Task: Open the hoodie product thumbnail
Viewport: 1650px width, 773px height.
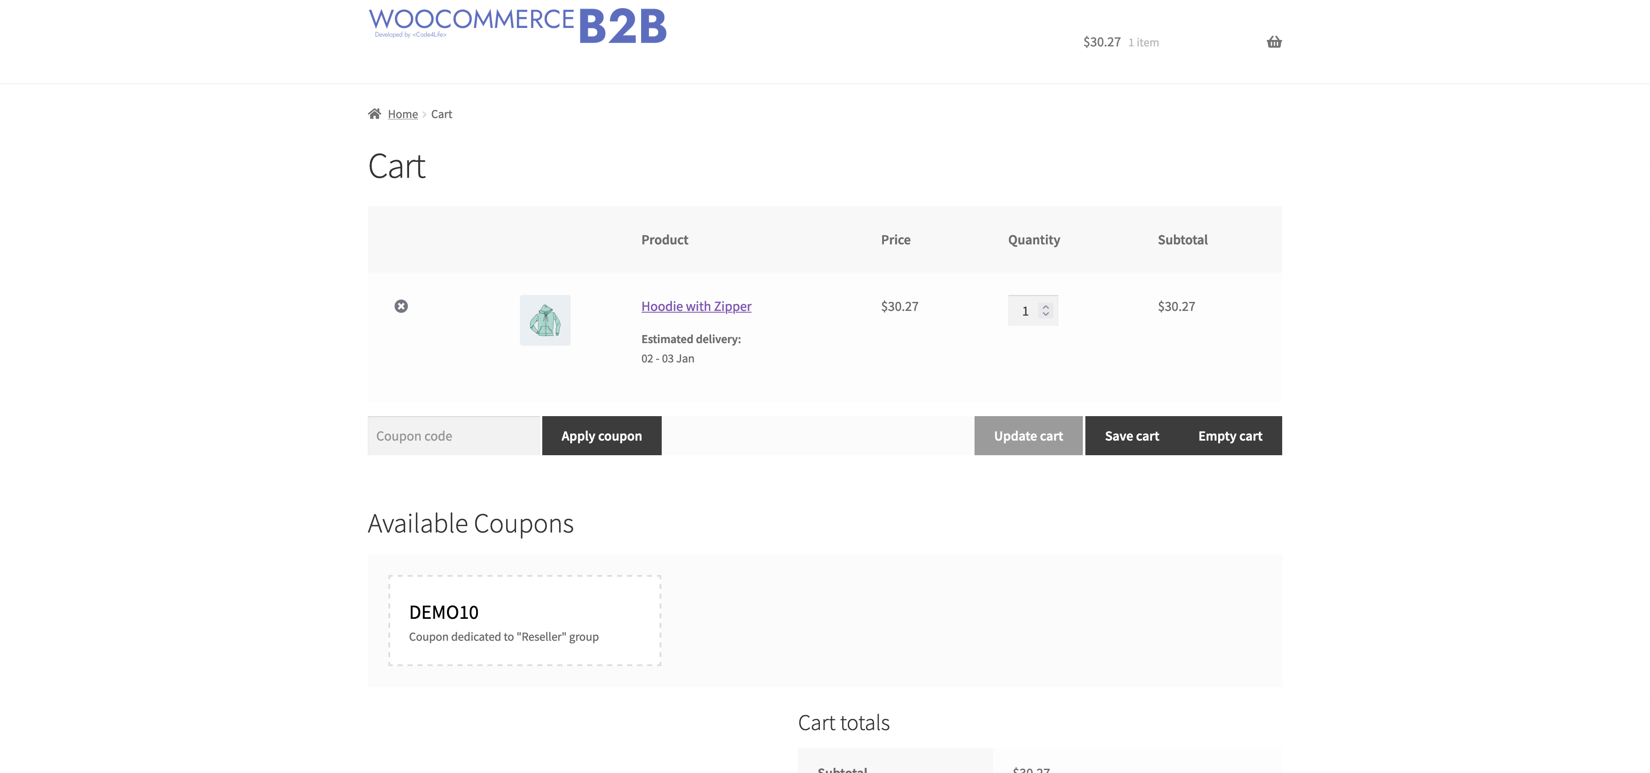Action: coord(544,321)
